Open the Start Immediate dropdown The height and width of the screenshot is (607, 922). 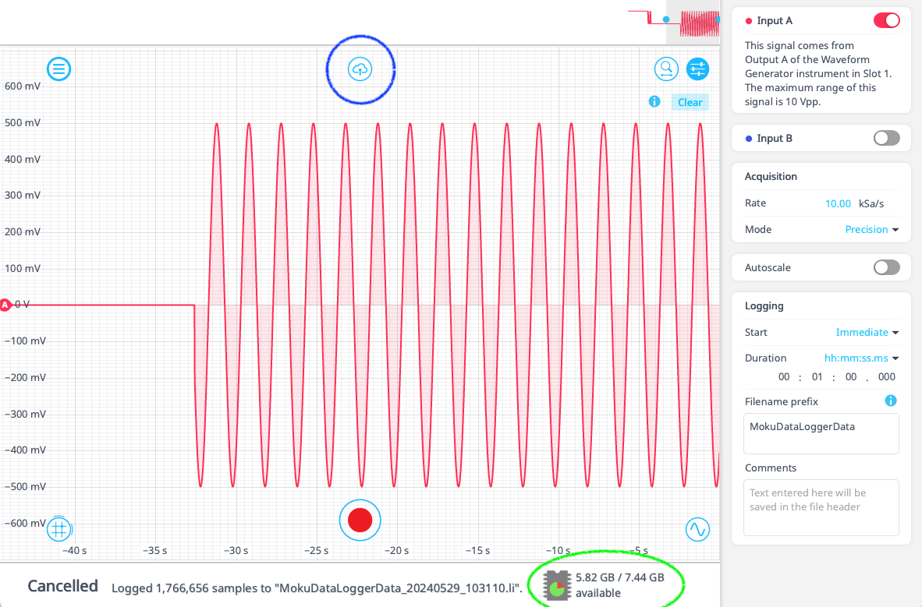(867, 332)
